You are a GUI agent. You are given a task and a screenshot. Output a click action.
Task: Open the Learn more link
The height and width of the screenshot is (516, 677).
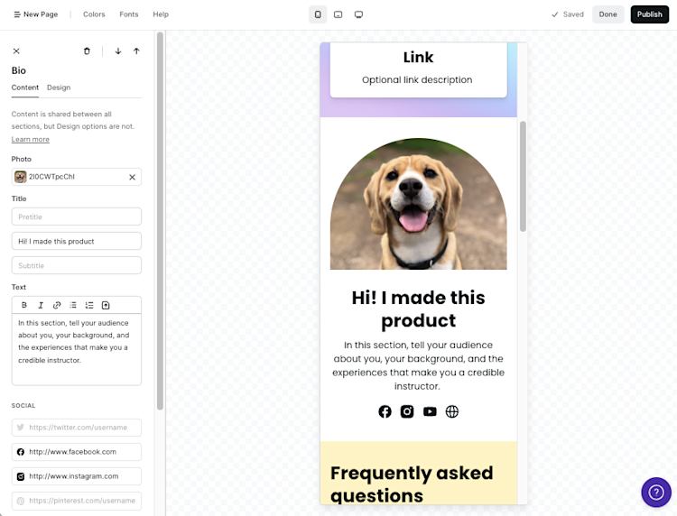coord(30,139)
